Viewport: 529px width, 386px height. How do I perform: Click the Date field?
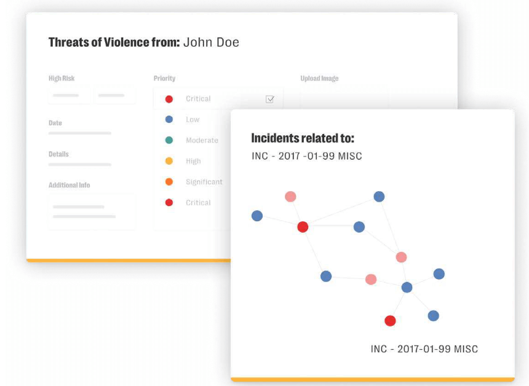tap(80, 133)
